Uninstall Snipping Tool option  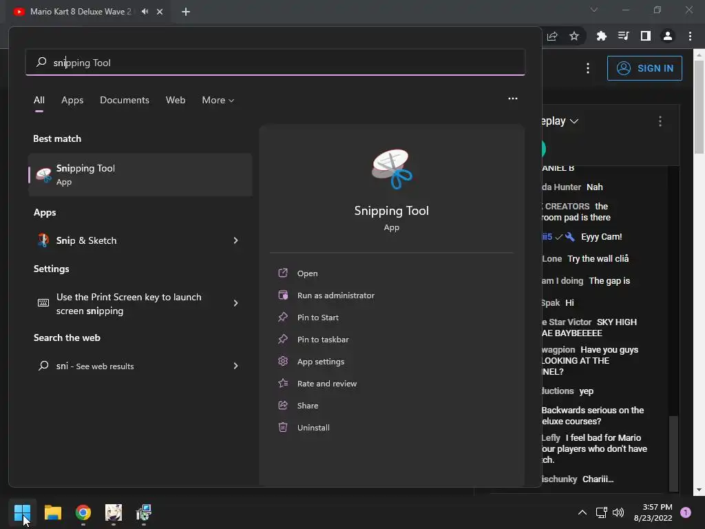point(313,427)
